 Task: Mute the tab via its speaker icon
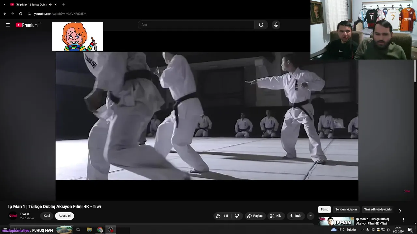point(50,5)
